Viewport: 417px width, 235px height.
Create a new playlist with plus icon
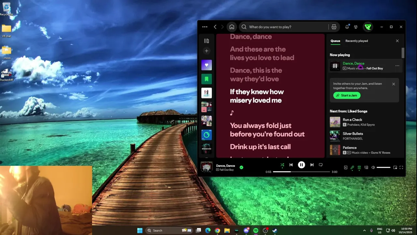coord(207,51)
